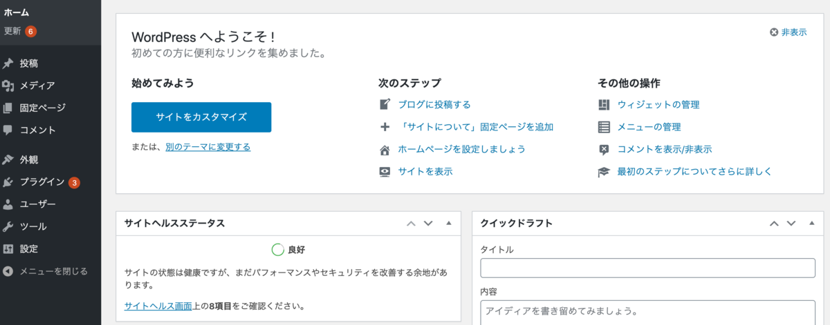830x325 pixels.
Task: Follow the 別のテーマに変更する link
Action: click(x=208, y=147)
